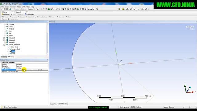The image size is (197, 111).
Task: Click the Isometric view icon
Action: (x=86, y=9)
